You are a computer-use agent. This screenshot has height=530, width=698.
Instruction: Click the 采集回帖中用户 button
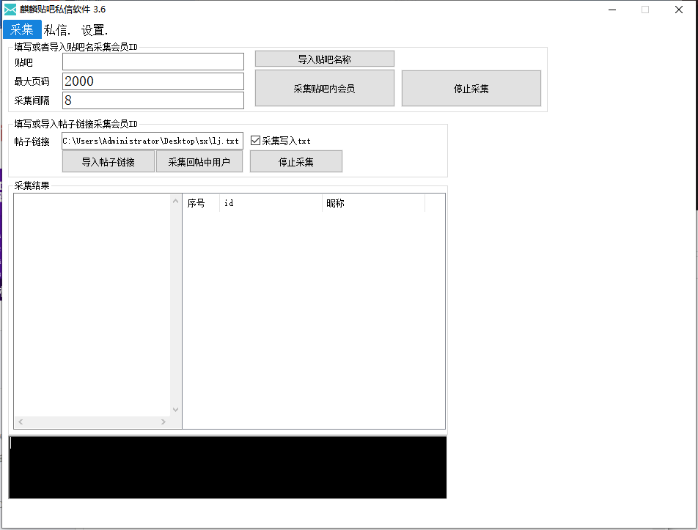point(199,161)
